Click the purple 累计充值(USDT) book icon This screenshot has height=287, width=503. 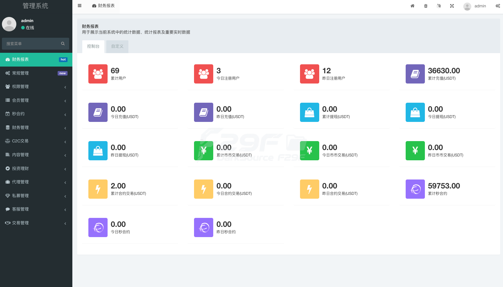[x=415, y=74]
